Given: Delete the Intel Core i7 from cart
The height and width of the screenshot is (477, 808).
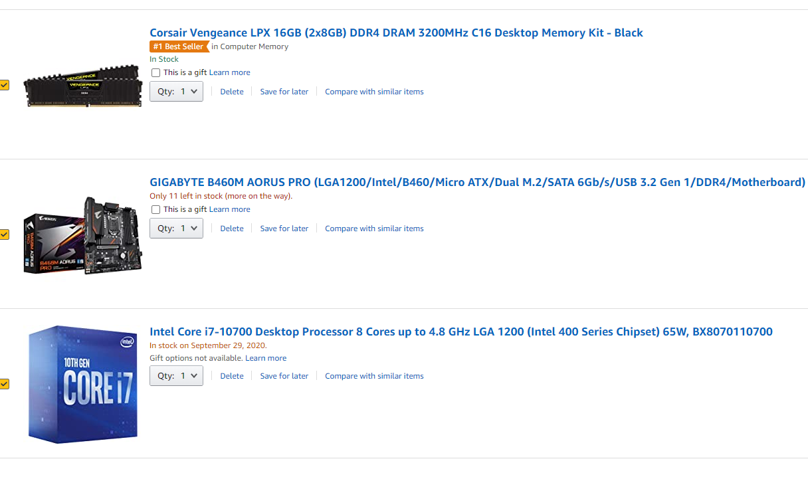Looking at the screenshot, I should 232,376.
